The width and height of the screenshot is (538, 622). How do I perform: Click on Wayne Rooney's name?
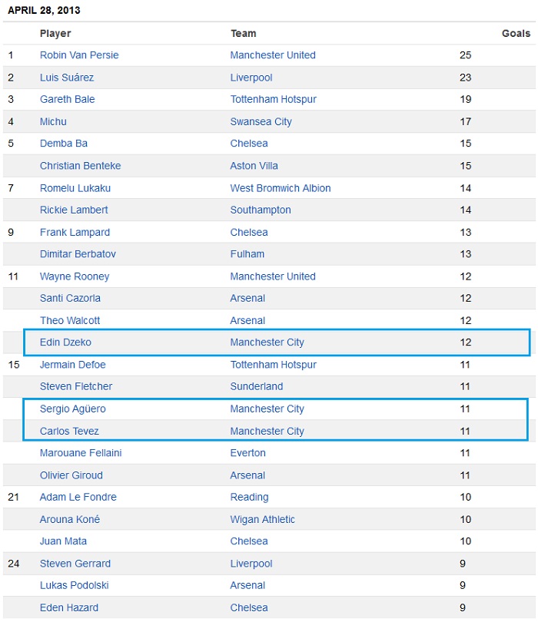(x=75, y=276)
